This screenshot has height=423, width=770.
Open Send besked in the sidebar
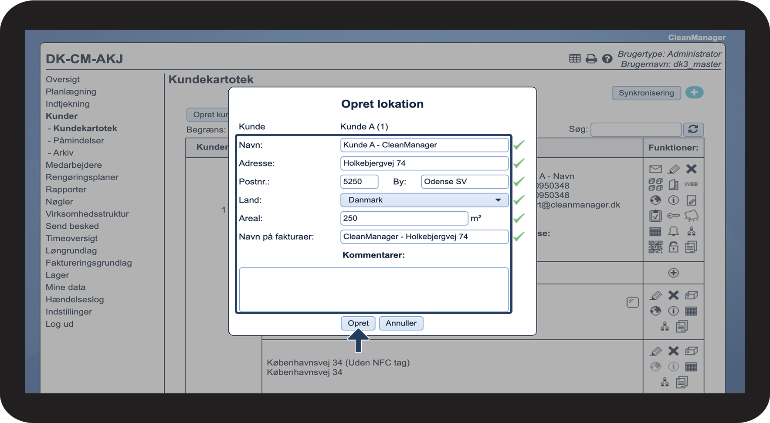72,226
